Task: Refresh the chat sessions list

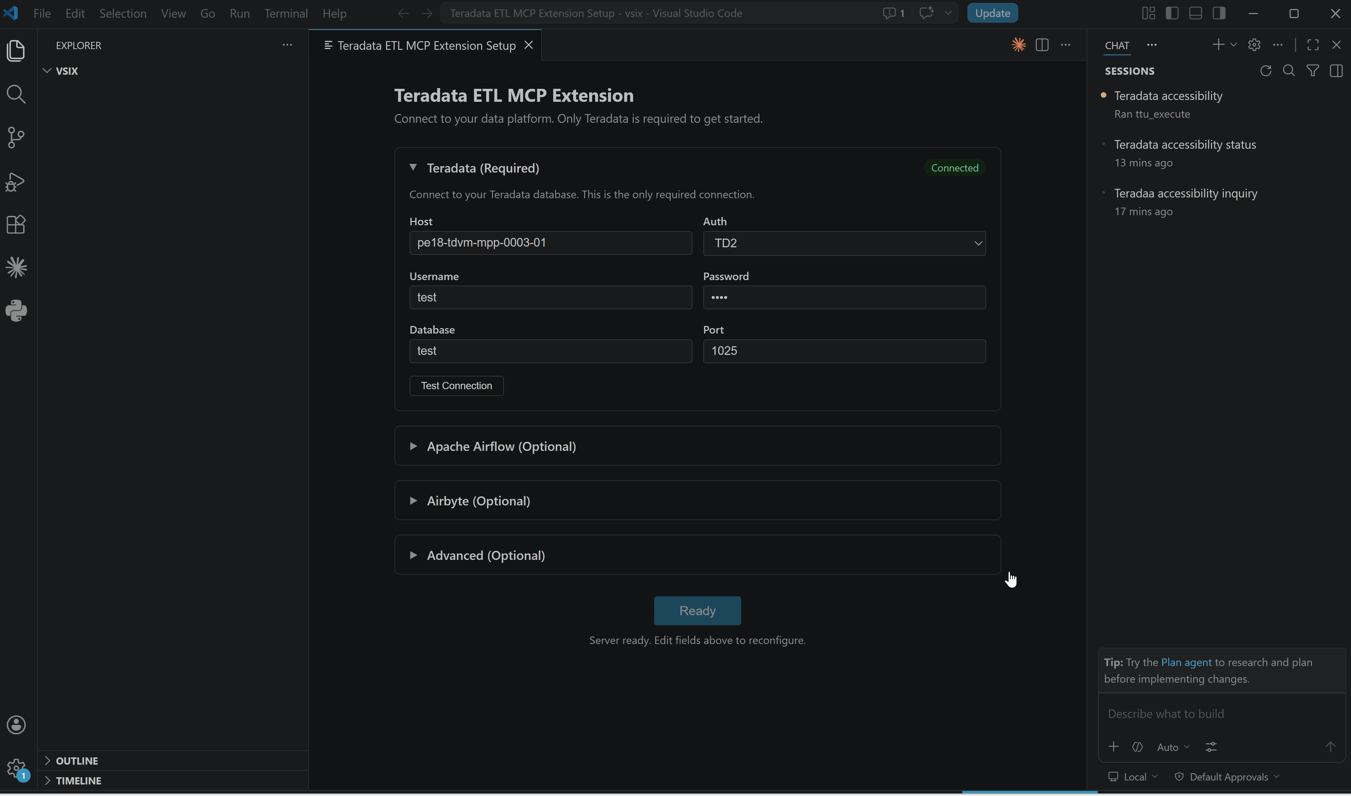Action: pos(1266,71)
